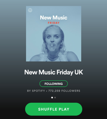Click the word SHUFFLE on the green button

click(48, 109)
